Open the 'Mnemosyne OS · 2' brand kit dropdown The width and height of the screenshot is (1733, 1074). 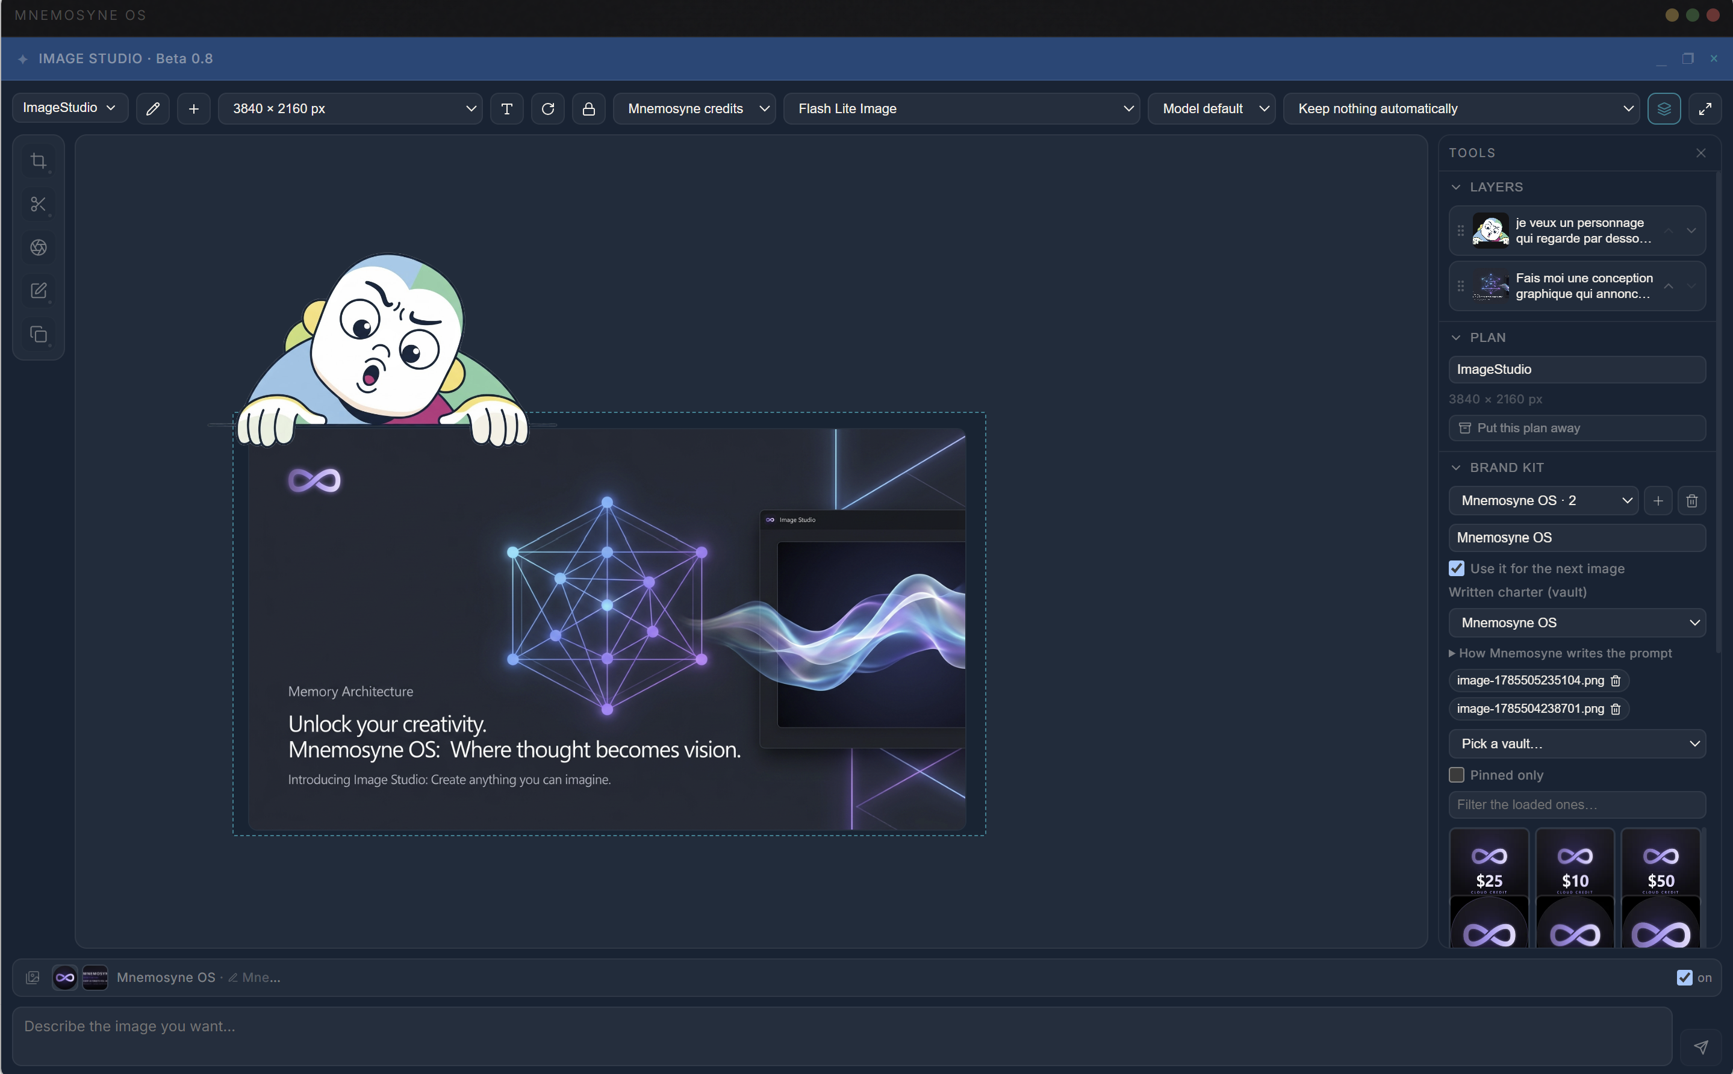pos(1543,501)
